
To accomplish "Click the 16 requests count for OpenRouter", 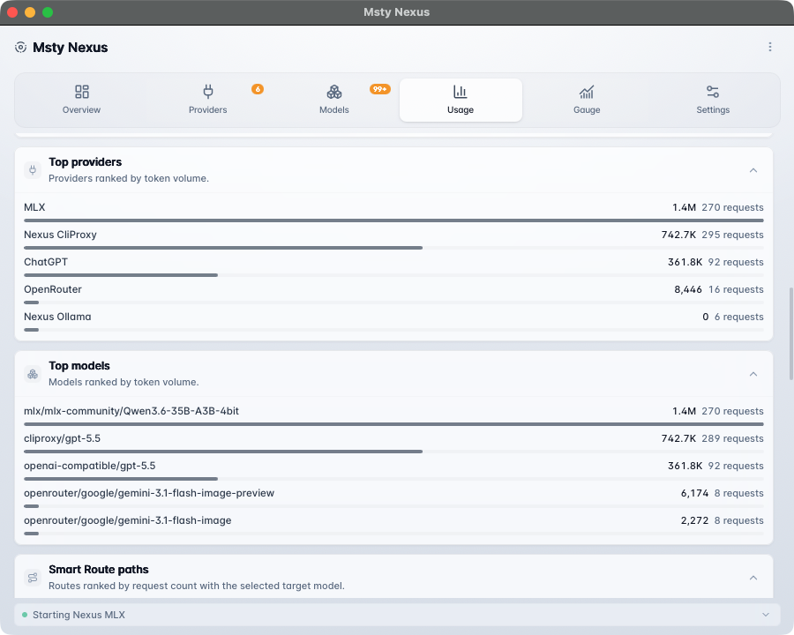I will (x=736, y=289).
